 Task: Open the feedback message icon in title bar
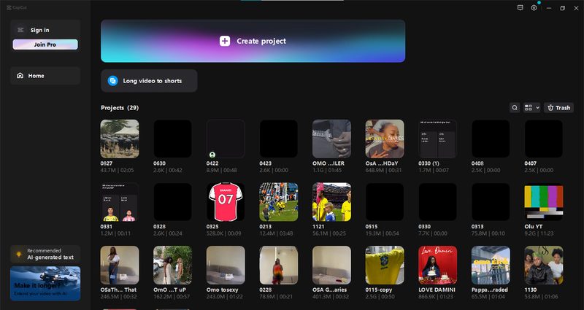point(520,8)
